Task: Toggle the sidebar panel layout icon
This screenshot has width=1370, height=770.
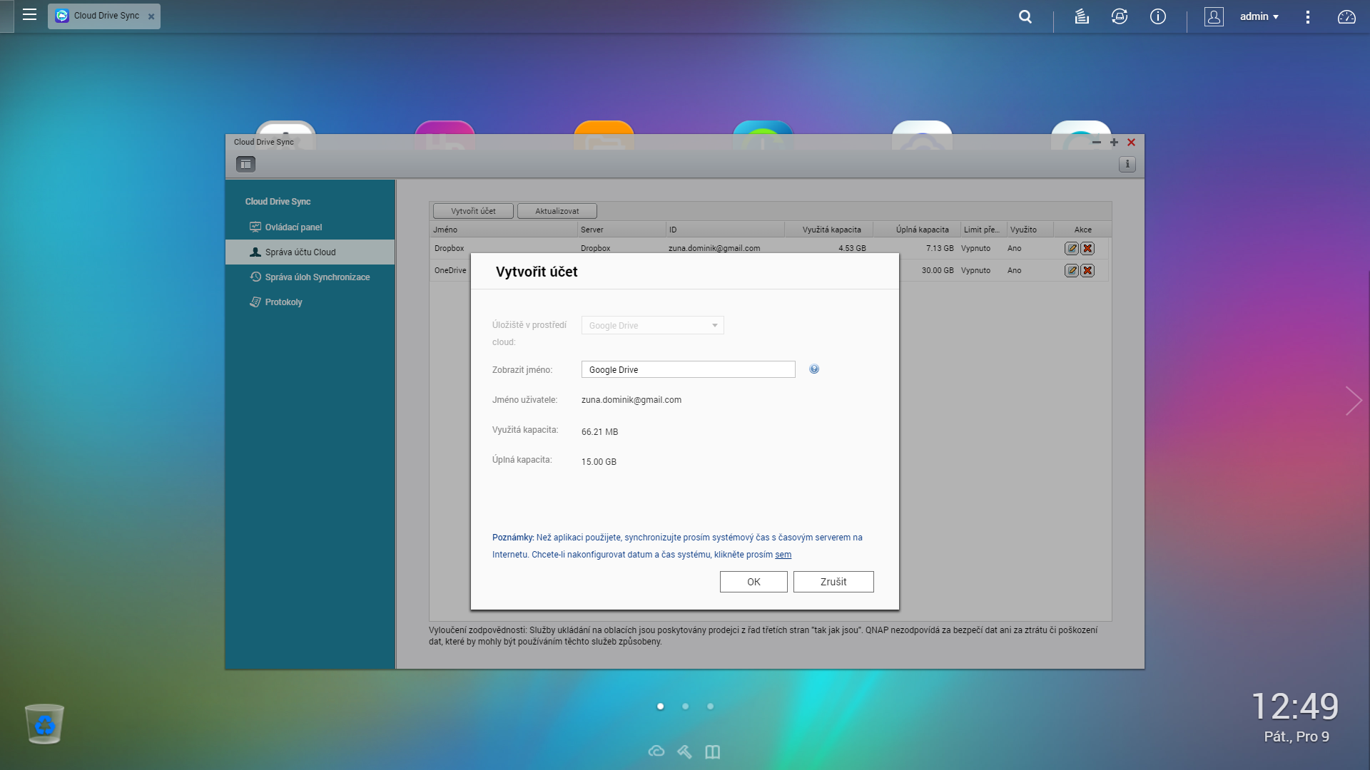Action: point(245,165)
